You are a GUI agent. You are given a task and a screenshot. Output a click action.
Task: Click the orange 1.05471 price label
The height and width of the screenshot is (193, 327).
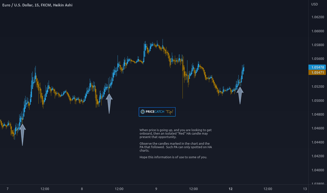pyautogui.click(x=317, y=72)
